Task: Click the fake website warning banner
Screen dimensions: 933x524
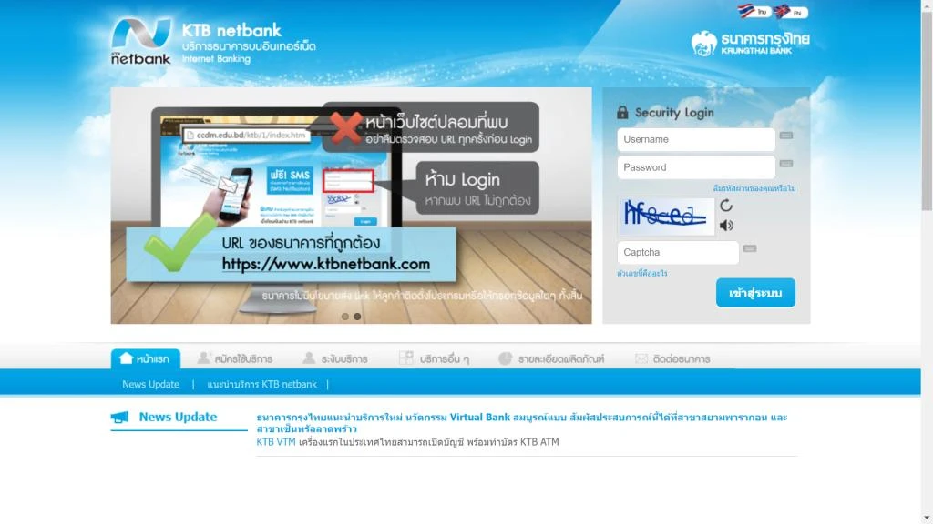Action: 351,206
